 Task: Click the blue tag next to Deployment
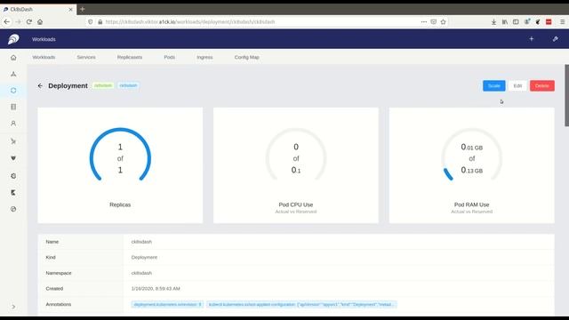pos(128,85)
